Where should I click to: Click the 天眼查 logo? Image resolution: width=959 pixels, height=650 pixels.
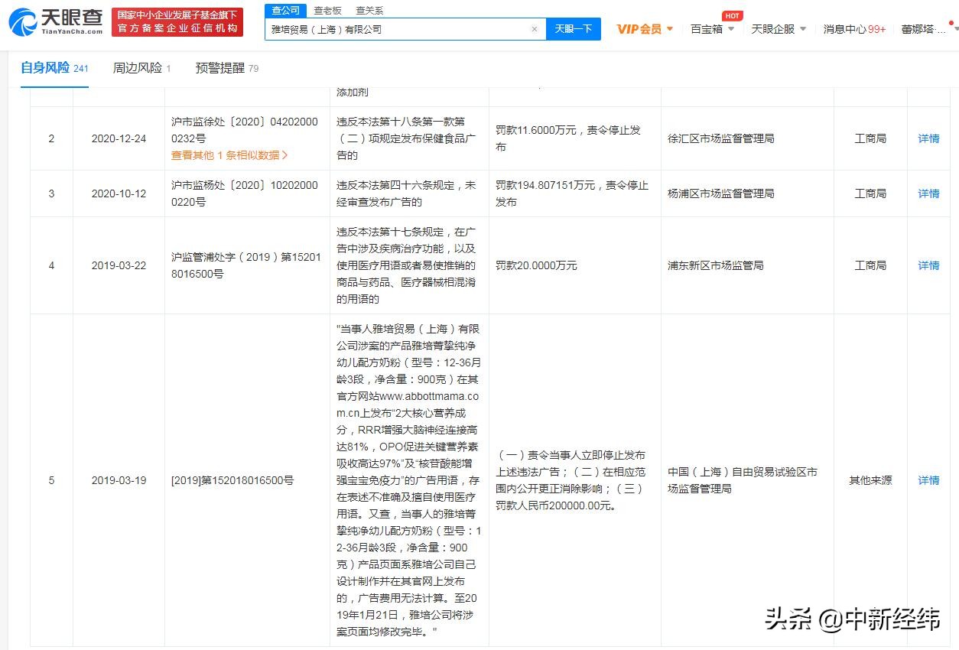pos(56,21)
